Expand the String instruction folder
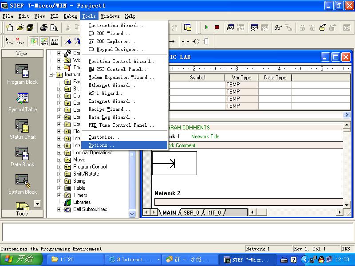Screen dimensions: 355x266 tap(59, 181)
